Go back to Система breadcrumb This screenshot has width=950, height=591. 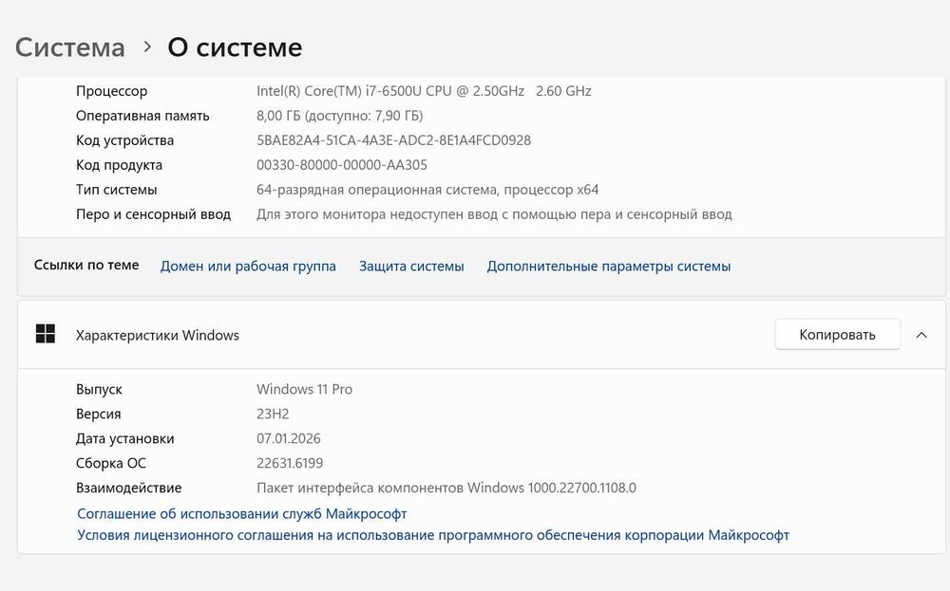70,47
